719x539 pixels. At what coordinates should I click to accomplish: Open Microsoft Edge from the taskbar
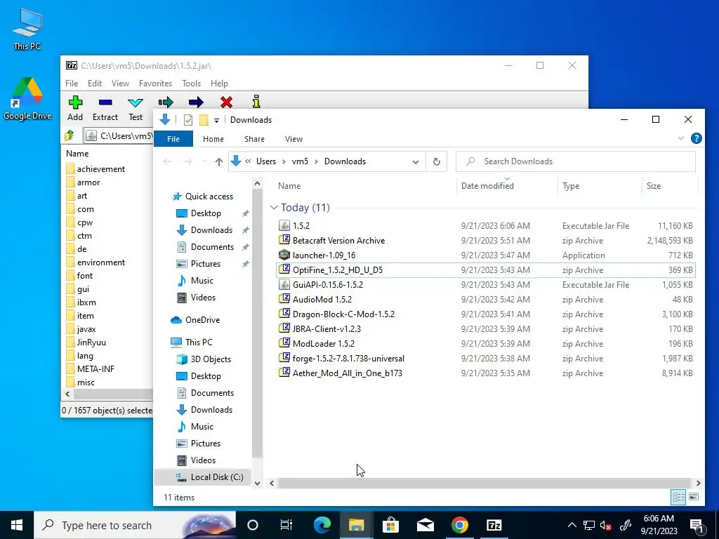click(x=322, y=525)
